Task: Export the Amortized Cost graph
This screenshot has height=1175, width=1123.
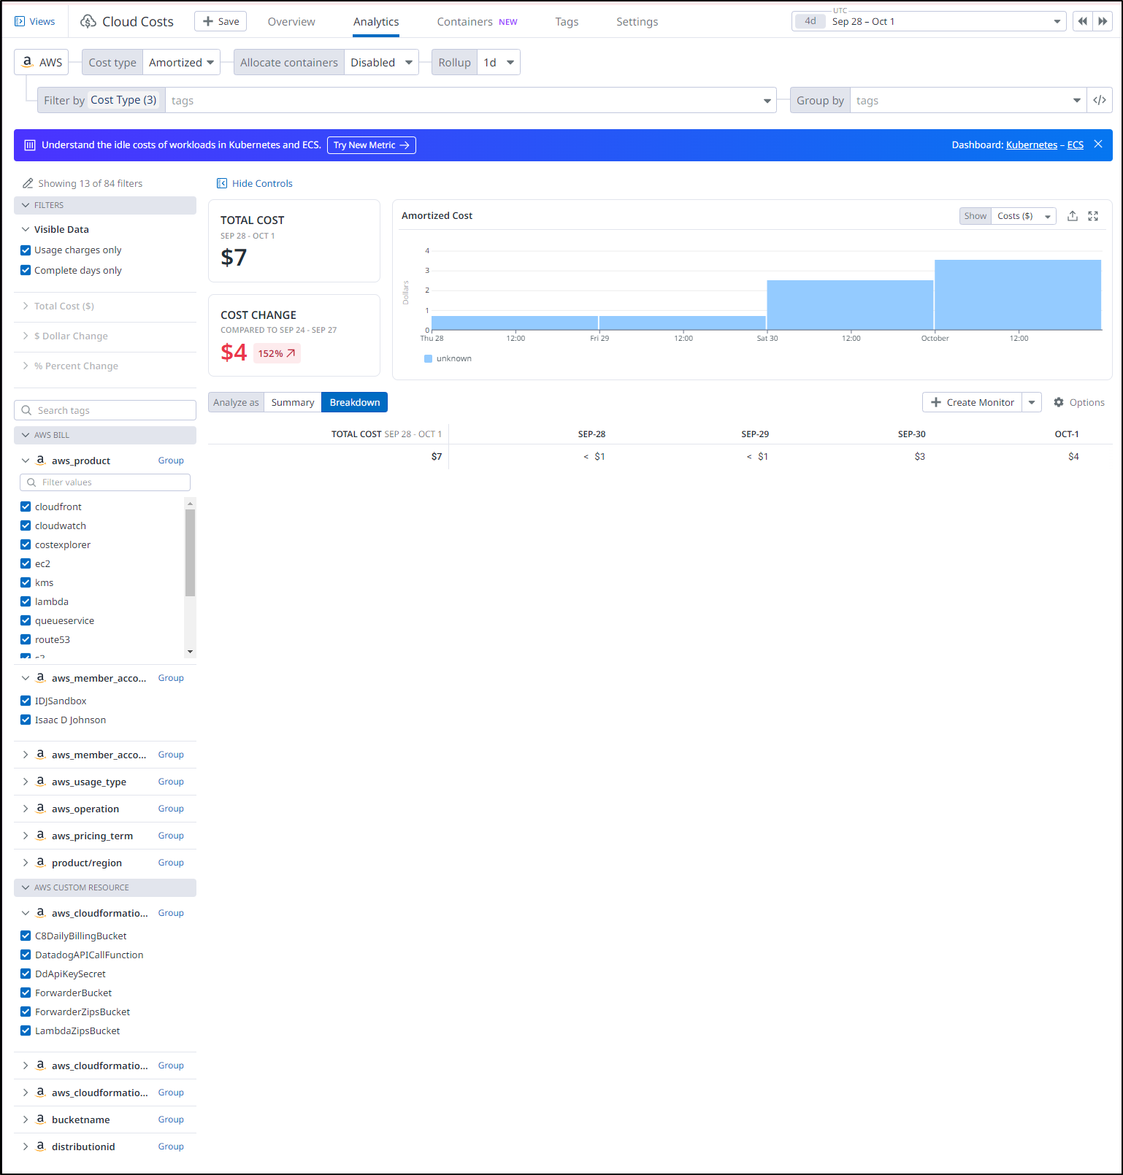Action: click(1073, 216)
